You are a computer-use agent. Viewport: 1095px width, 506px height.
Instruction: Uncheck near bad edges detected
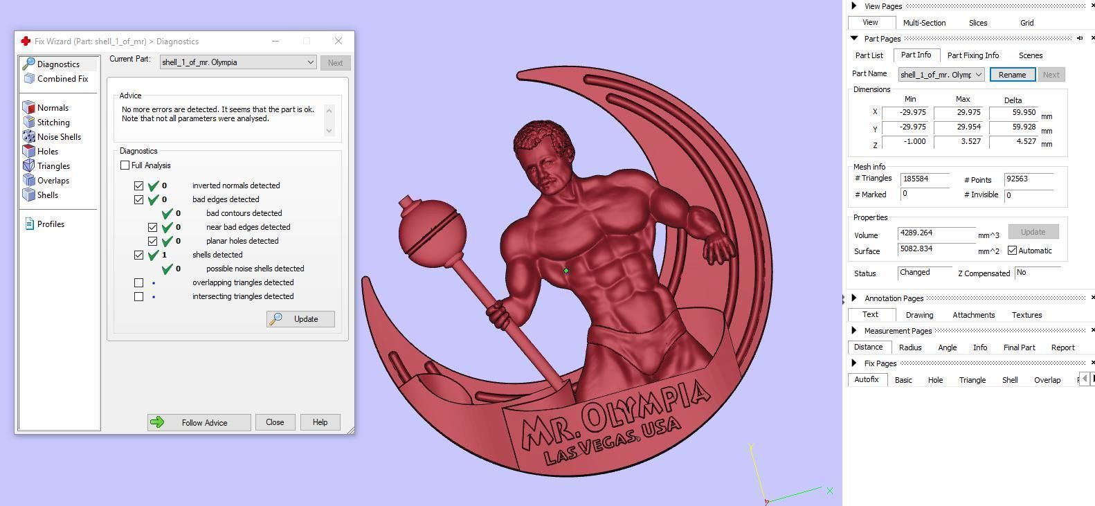152,227
